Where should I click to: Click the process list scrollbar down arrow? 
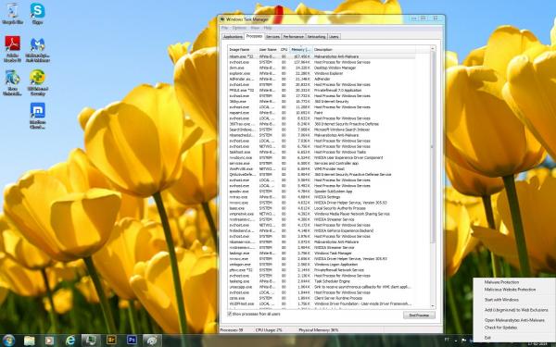(x=433, y=305)
